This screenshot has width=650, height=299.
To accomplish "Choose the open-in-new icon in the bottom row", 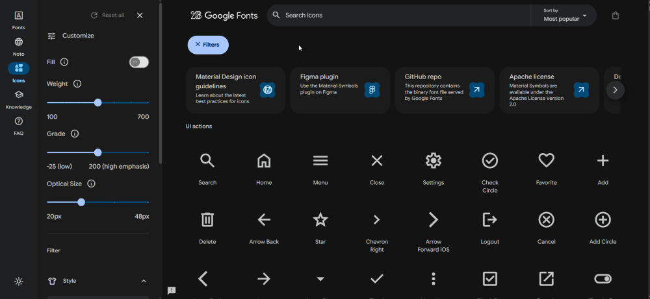I will coord(547,279).
